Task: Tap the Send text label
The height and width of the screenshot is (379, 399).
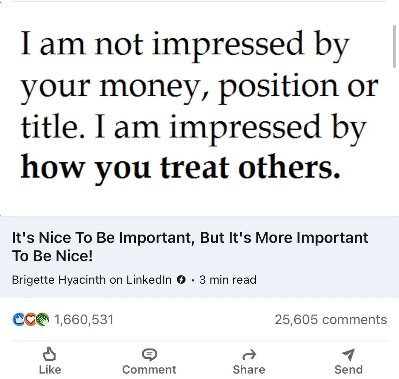Action: [x=348, y=369]
